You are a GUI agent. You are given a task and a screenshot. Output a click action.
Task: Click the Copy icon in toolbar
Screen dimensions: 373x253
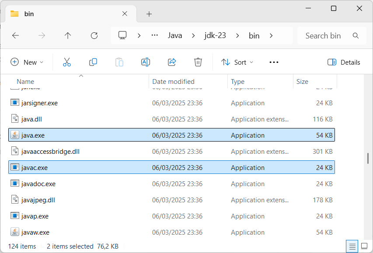(x=93, y=62)
